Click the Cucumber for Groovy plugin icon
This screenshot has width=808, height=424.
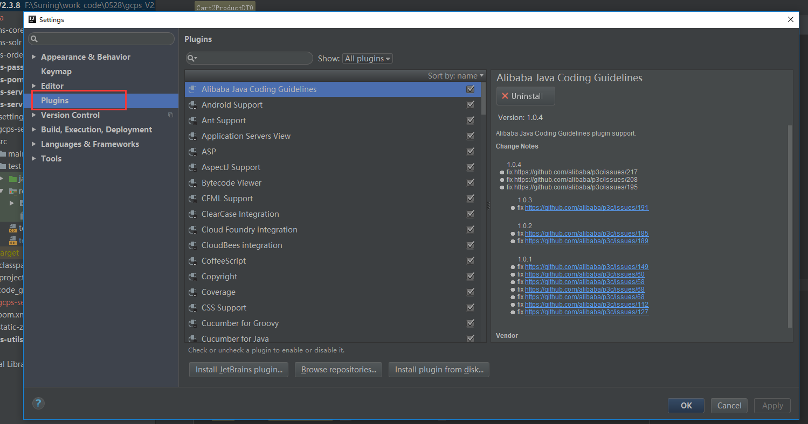[x=192, y=323]
